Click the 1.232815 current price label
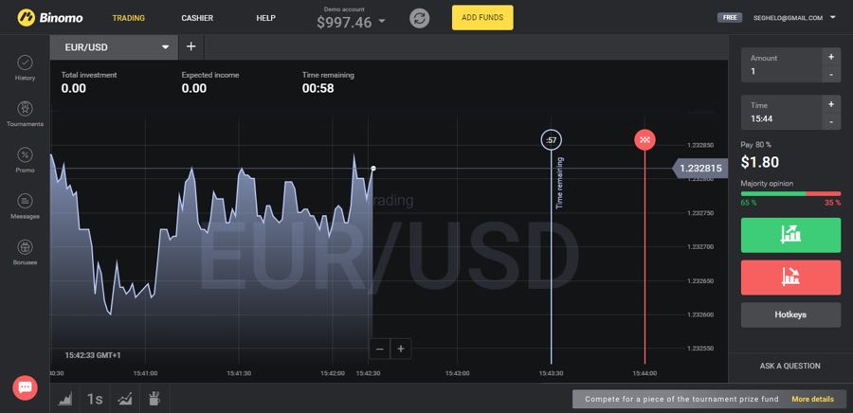 pyautogui.click(x=700, y=169)
